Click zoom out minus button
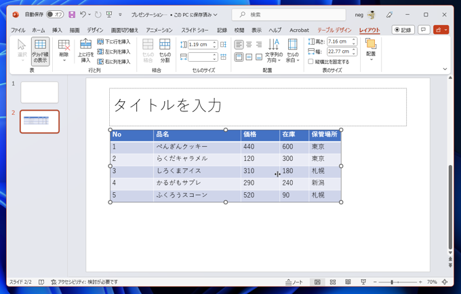Screen dimensions: 461x294 coord(375,282)
